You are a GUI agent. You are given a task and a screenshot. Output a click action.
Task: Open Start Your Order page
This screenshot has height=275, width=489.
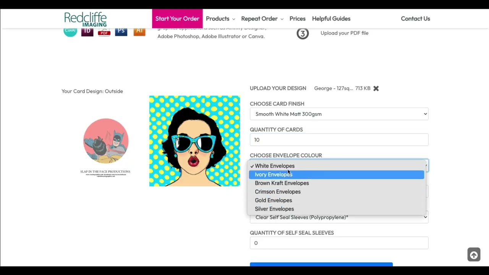(x=177, y=19)
